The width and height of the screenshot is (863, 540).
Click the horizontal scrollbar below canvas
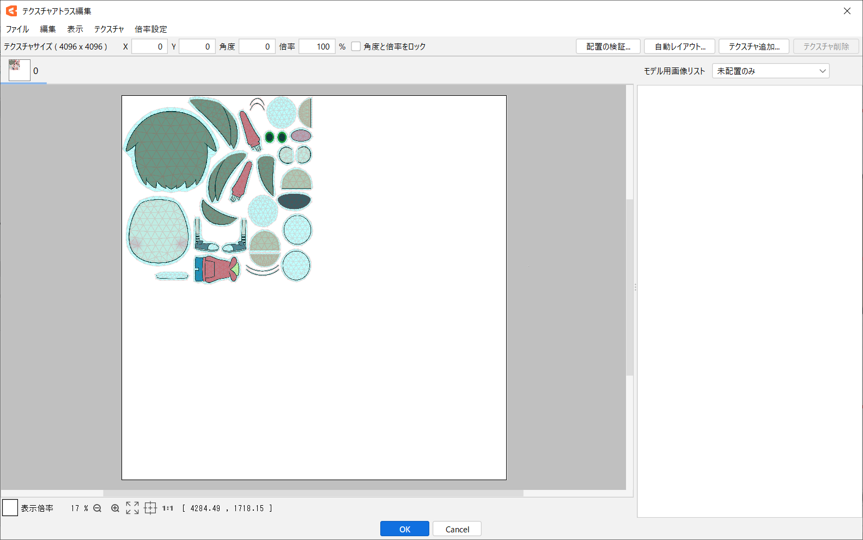pyautogui.click(x=313, y=493)
